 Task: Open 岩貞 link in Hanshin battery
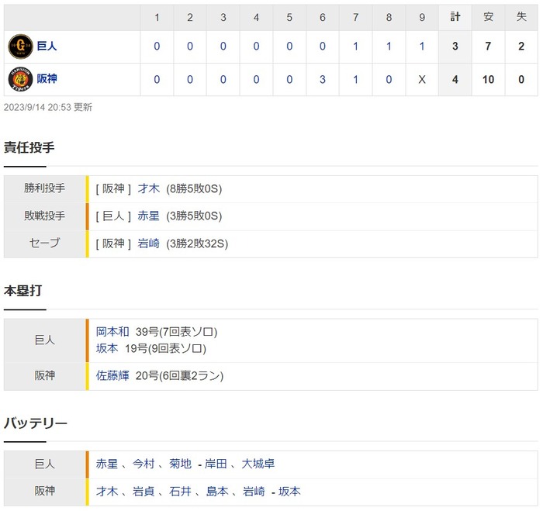[x=142, y=492]
